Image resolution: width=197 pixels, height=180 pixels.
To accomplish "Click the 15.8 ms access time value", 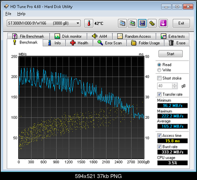I will 172,141.
